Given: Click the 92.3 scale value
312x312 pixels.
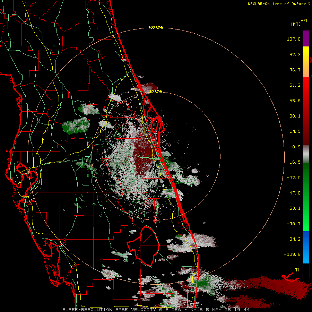Looking at the screenshot, I should point(295,54).
